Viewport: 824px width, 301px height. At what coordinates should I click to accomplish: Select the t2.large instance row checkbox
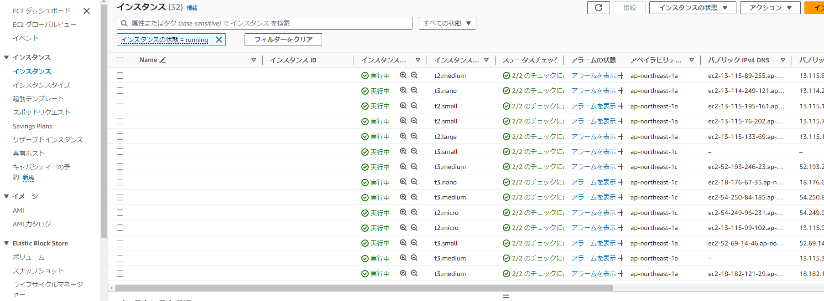coord(120,137)
